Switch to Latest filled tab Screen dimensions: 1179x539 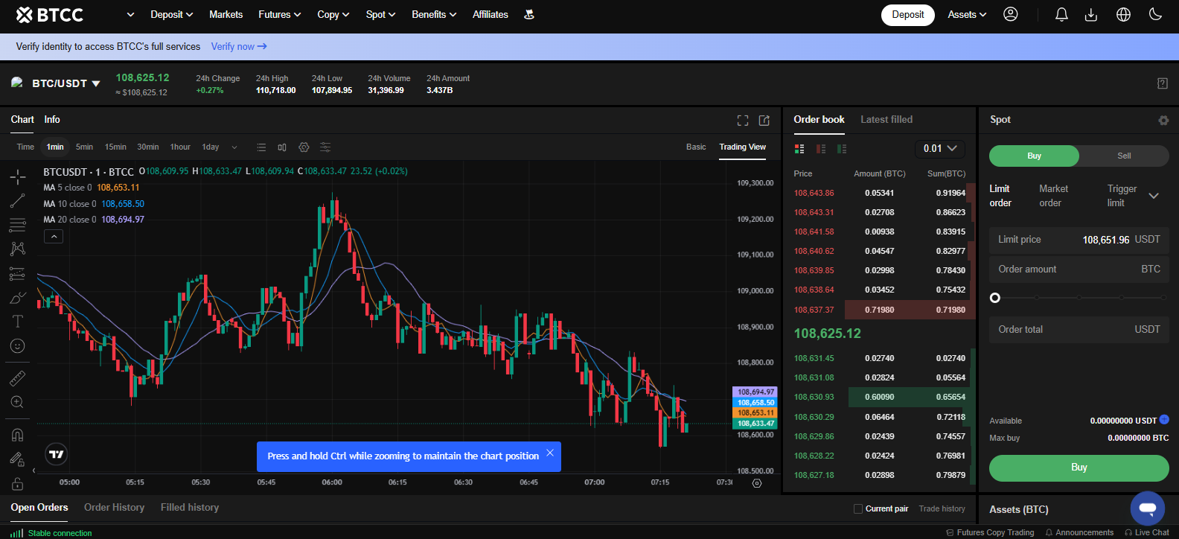tap(886, 119)
